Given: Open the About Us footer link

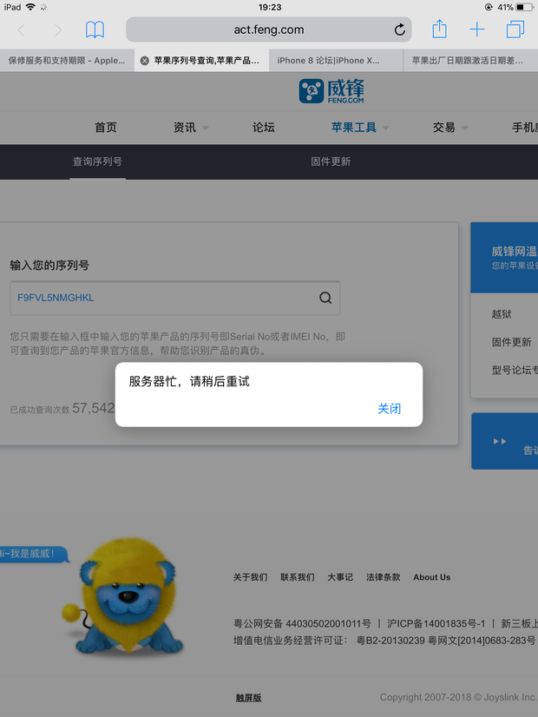Looking at the screenshot, I should coord(431,577).
